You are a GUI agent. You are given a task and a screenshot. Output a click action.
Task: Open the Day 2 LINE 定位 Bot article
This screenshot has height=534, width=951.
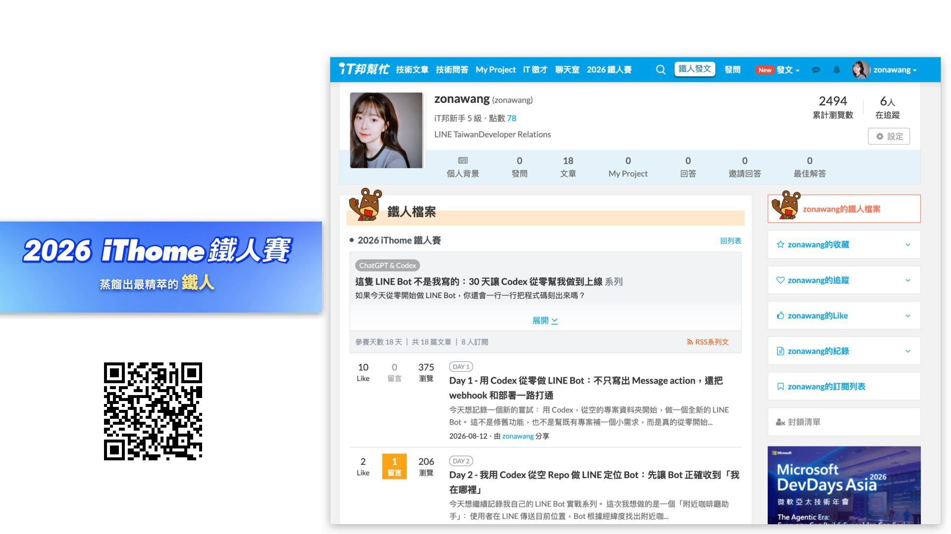click(594, 482)
